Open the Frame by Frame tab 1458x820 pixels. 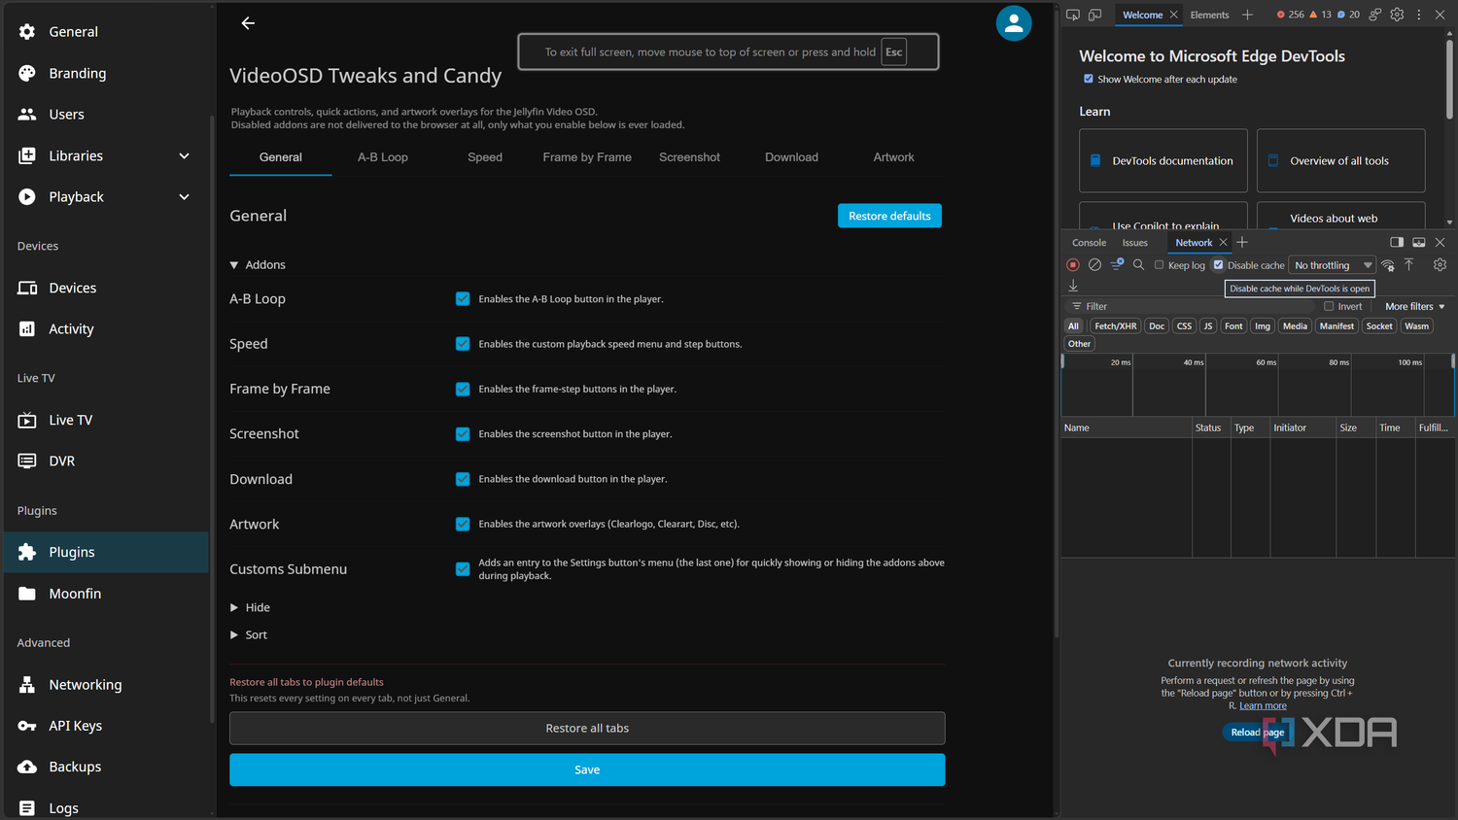click(587, 157)
